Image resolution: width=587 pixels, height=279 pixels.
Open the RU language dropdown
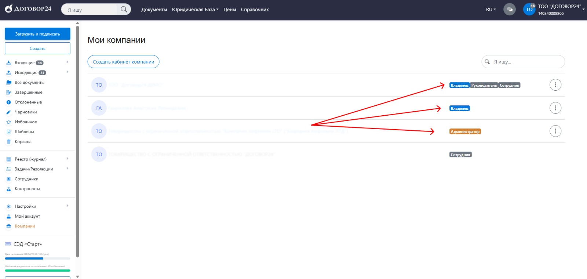pos(491,10)
